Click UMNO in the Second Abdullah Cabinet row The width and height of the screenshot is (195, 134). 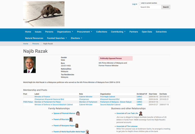click(x=139, y=105)
